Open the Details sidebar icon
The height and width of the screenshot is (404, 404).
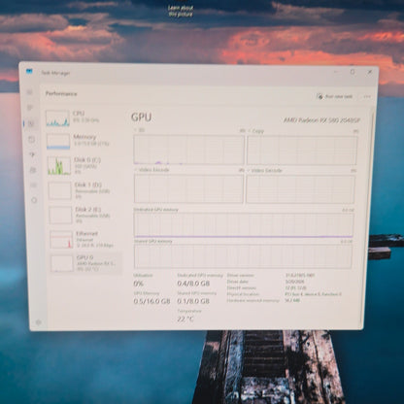(33, 185)
